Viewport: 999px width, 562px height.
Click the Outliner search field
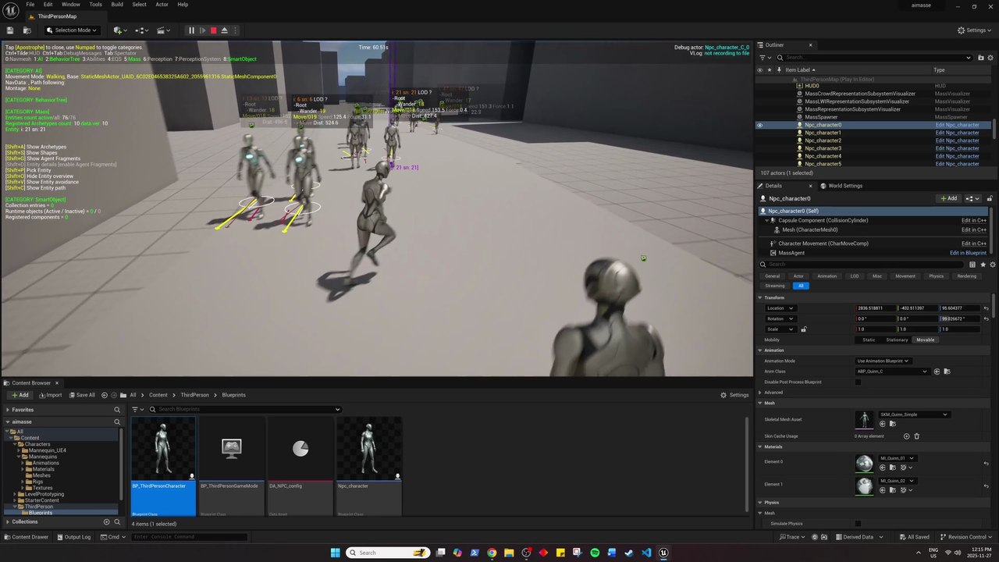click(x=875, y=57)
